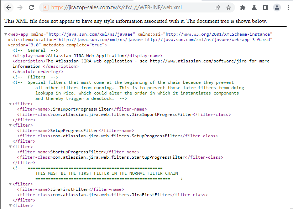
Task: Click com.atlassian.jira.web.filters.JiraImportProgressFilter class text
Action: tap(123, 114)
